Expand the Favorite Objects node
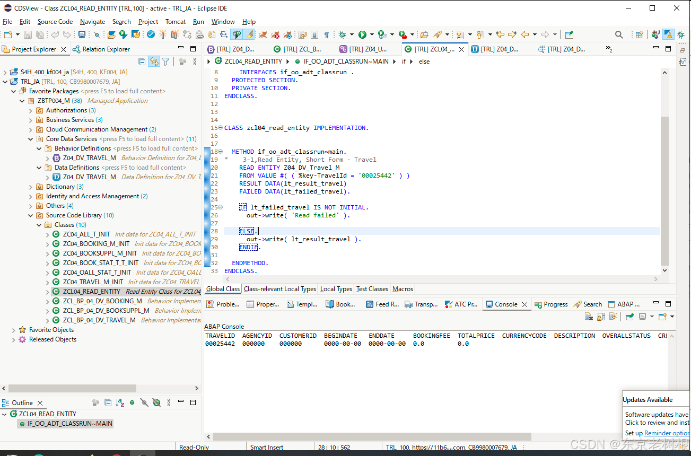The width and height of the screenshot is (691, 456). click(14, 330)
